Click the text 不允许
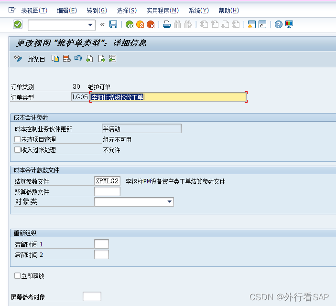The image size is (336, 306). point(111,150)
